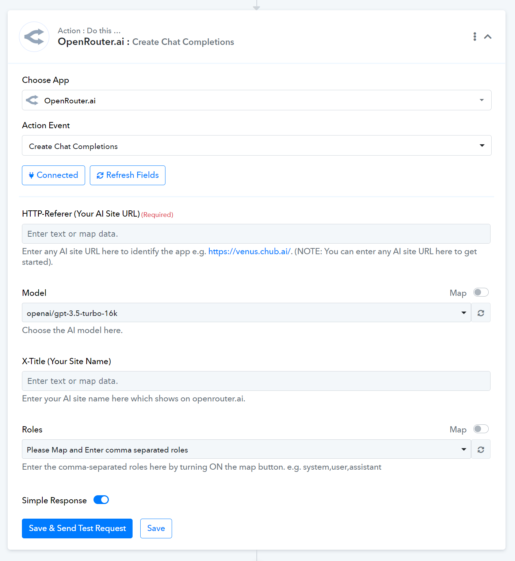This screenshot has width=515, height=561.
Task: Toggle the Map switch for Roles
Action: 481,429
